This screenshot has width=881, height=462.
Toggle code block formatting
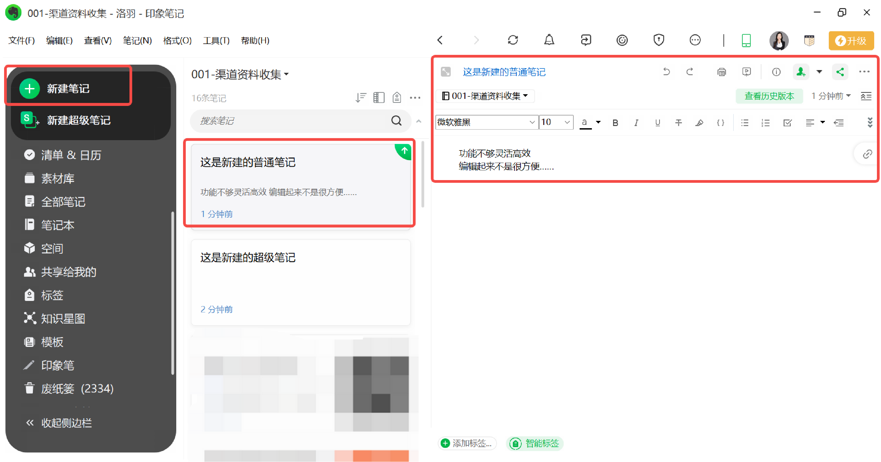(720, 122)
